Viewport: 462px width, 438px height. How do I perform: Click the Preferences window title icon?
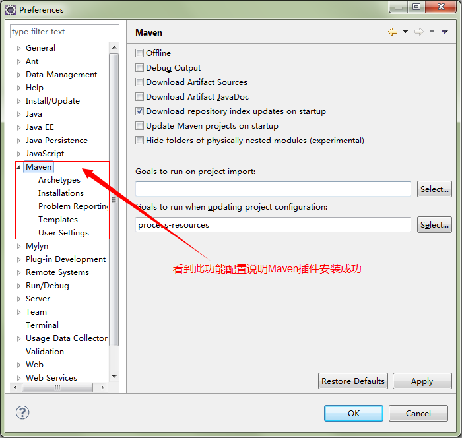pos(11,10)
